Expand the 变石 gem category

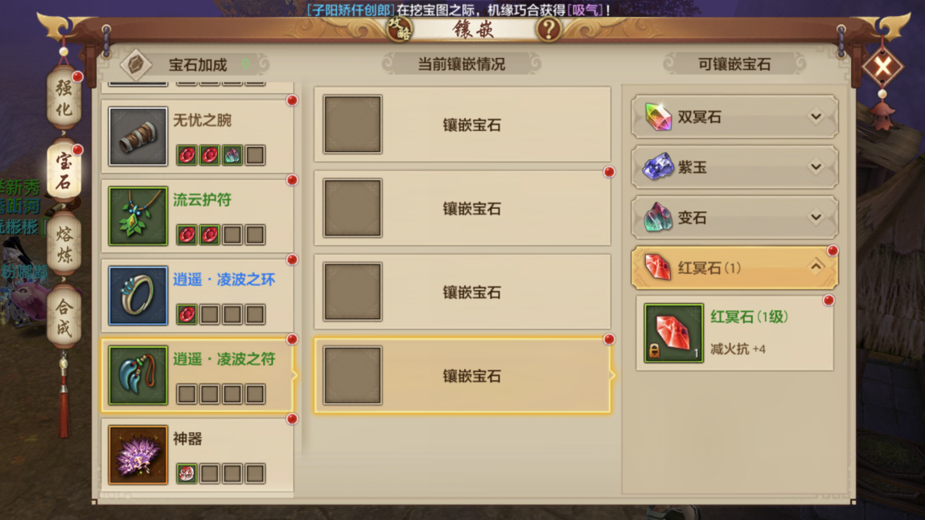[734, 218]
